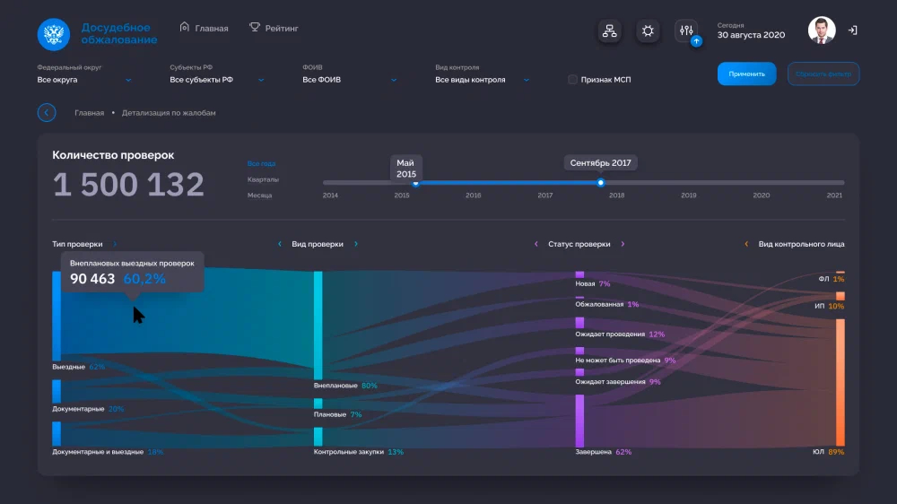Click right chevron next to Тип проверки
Viewport: 897px width, 504px height.
115,244
